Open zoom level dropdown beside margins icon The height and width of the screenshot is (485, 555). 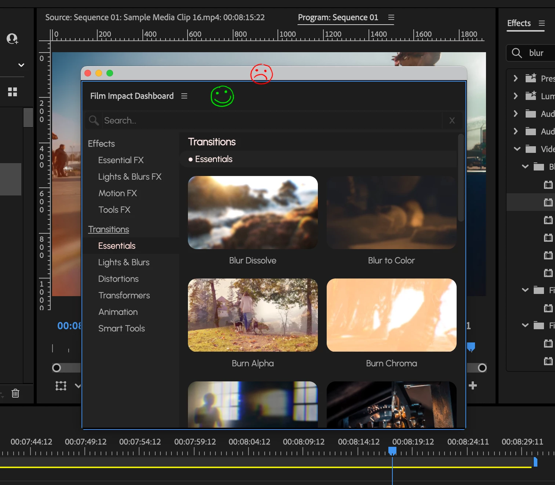click(77, 386)
